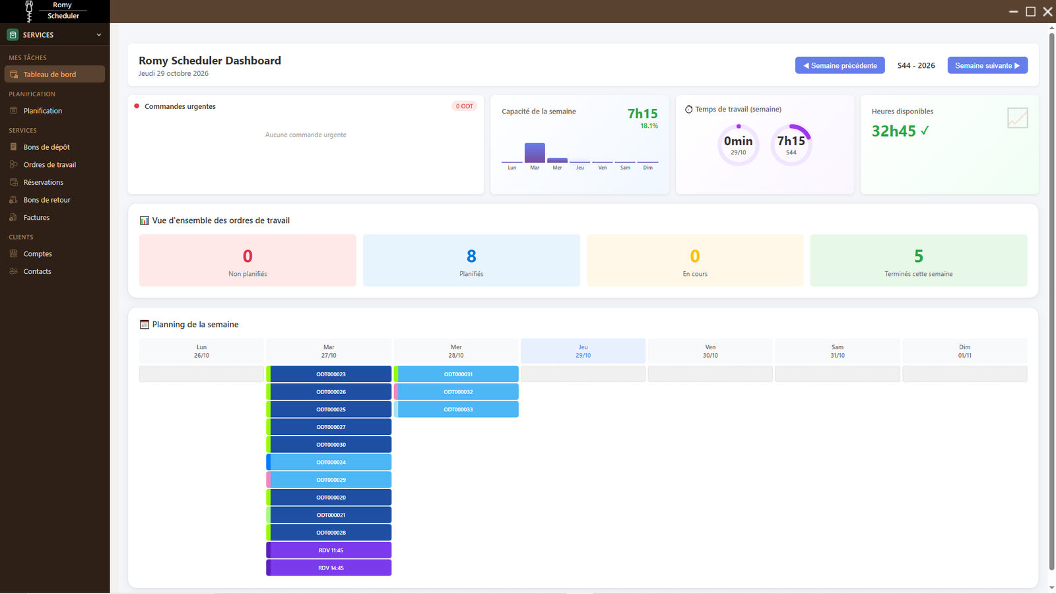Click the S44 - 2026 week label
This screenshot has width=1056, height=594.
coord(916,65)
